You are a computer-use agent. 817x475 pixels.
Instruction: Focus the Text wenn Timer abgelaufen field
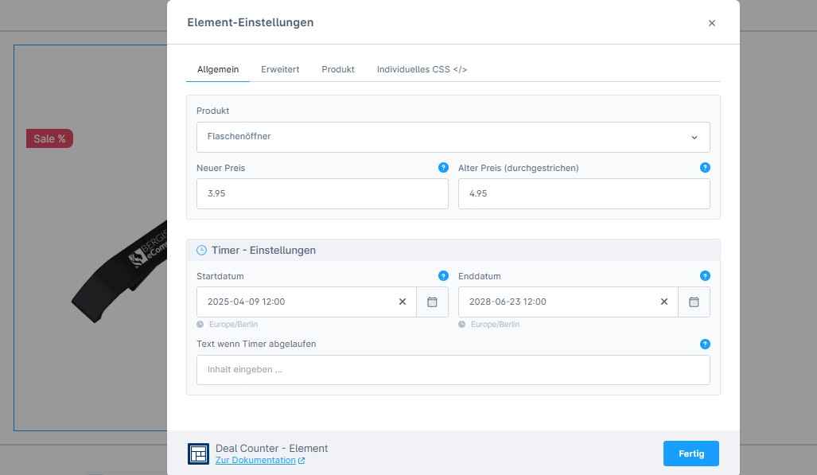click(x=453, y=370)
